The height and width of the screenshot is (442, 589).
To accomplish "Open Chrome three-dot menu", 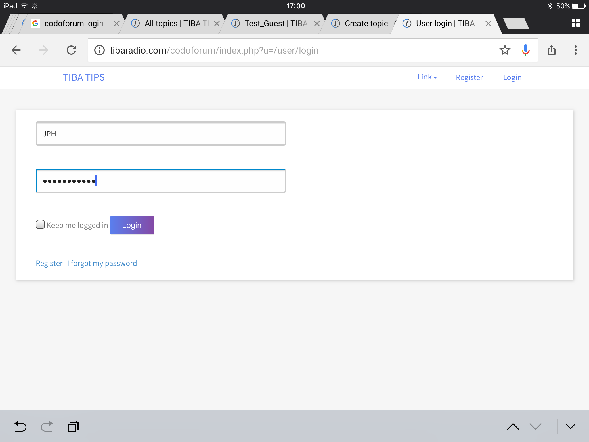I will pyautogui.click(x=575, y=50).
